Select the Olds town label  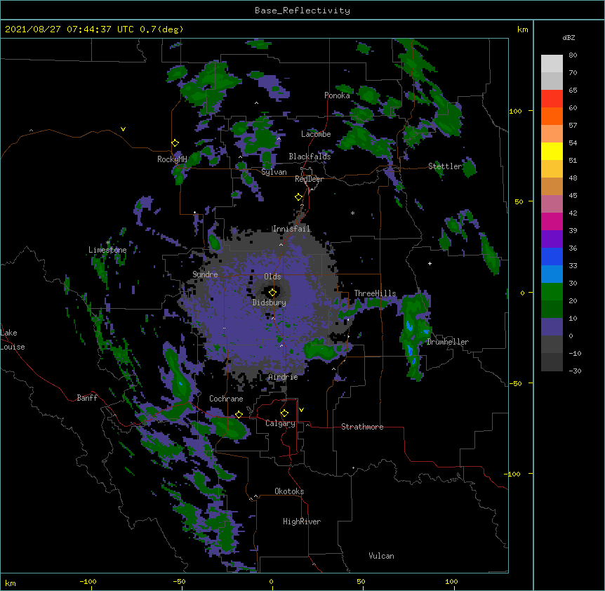(272, 277)
